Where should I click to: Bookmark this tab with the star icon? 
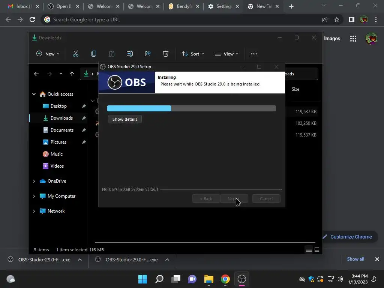pyautogui.click(x=337, y=19)
